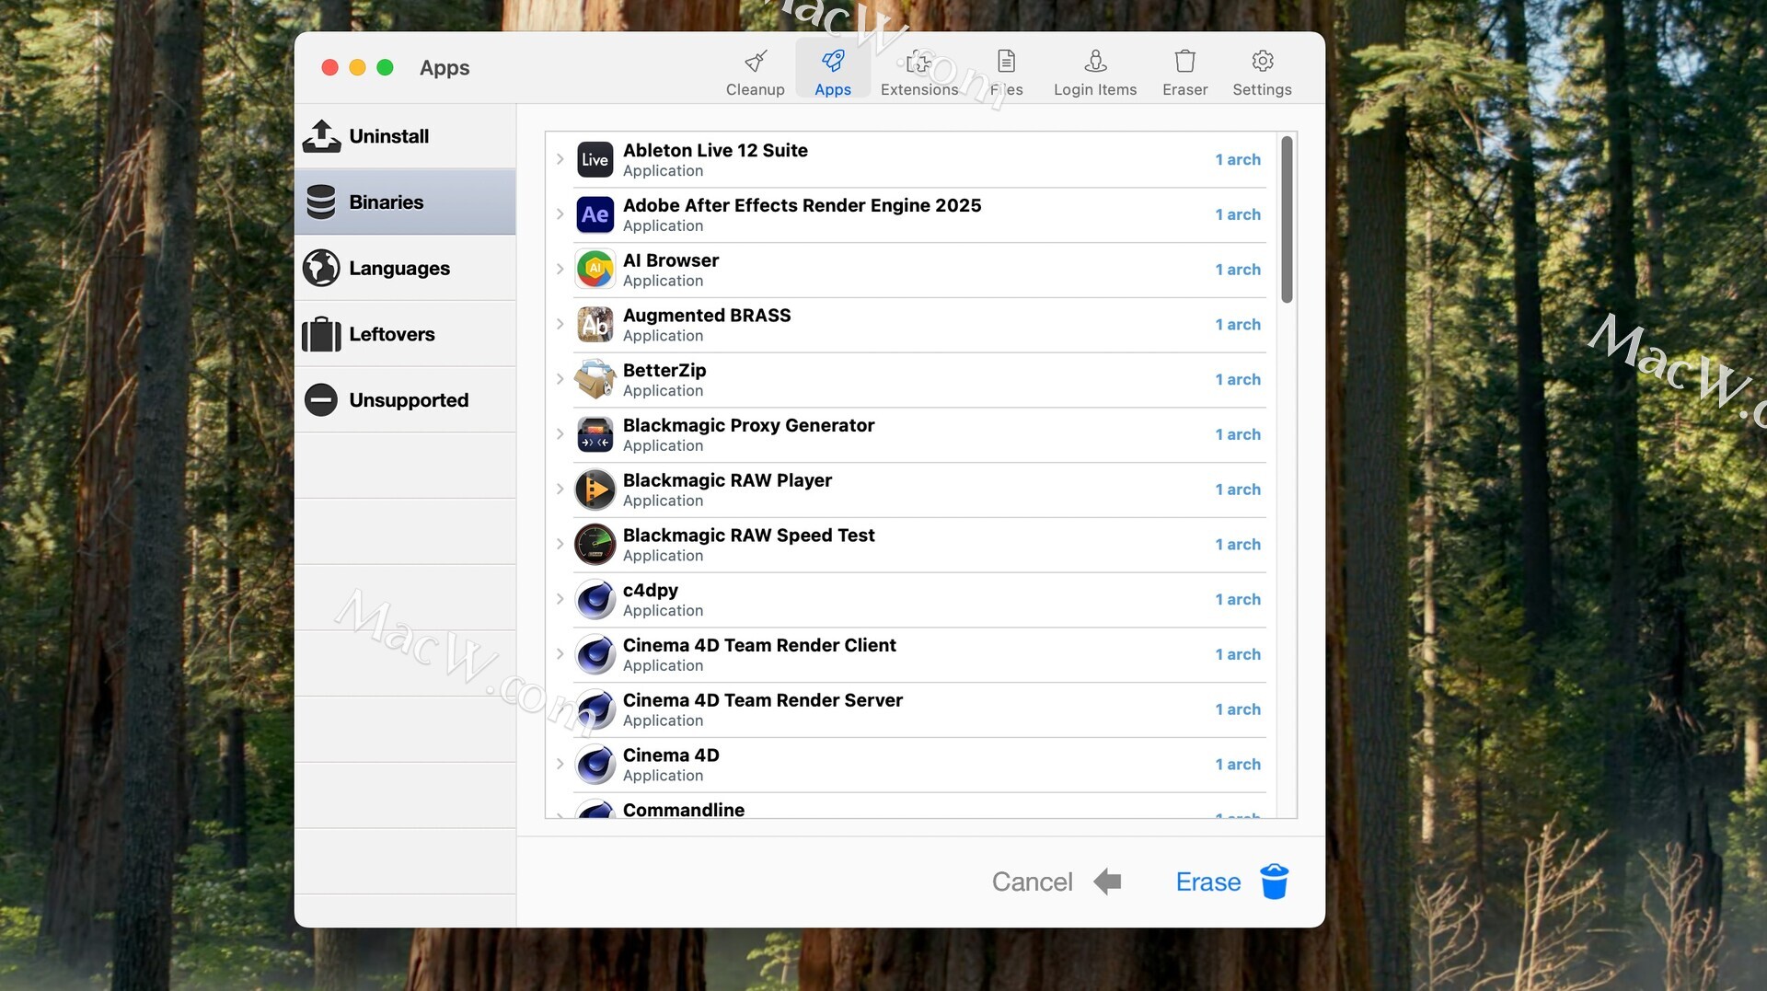Click the green zoom window button
This screenshot has width=1767, height=991.
coord(386,67)
